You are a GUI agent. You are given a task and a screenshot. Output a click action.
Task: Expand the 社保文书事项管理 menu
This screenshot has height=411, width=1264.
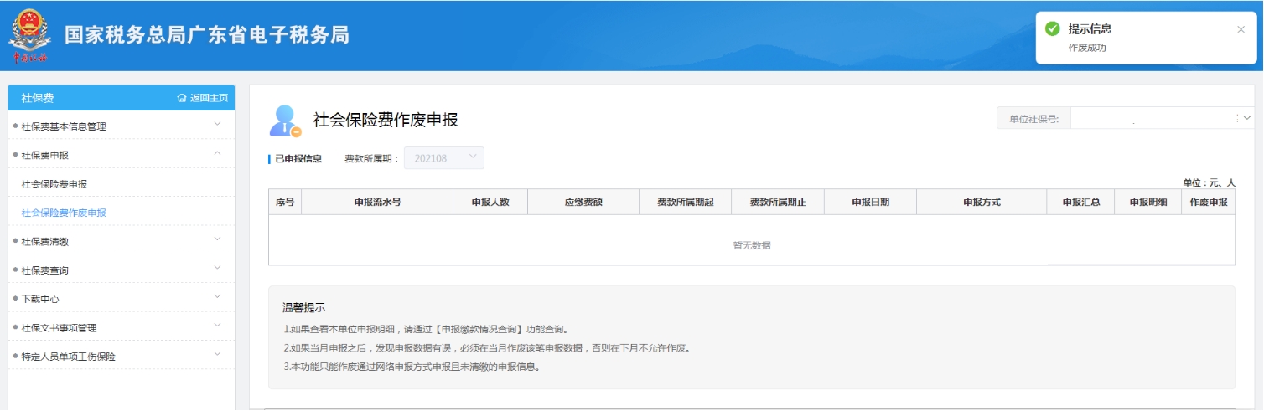pos(217,326)
